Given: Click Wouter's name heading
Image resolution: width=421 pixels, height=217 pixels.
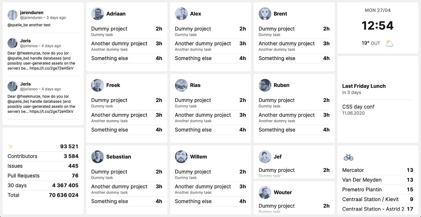Looking at the screenshot, I should [283, 192].
